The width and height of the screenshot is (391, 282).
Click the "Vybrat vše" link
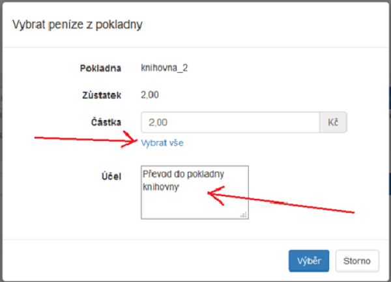[162, 143]
